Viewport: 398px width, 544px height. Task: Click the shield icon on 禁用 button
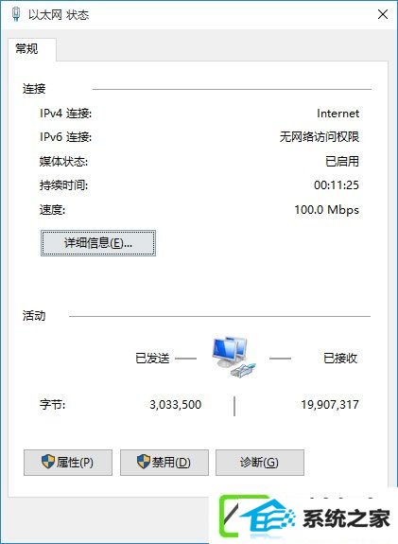tap(144, 462)
